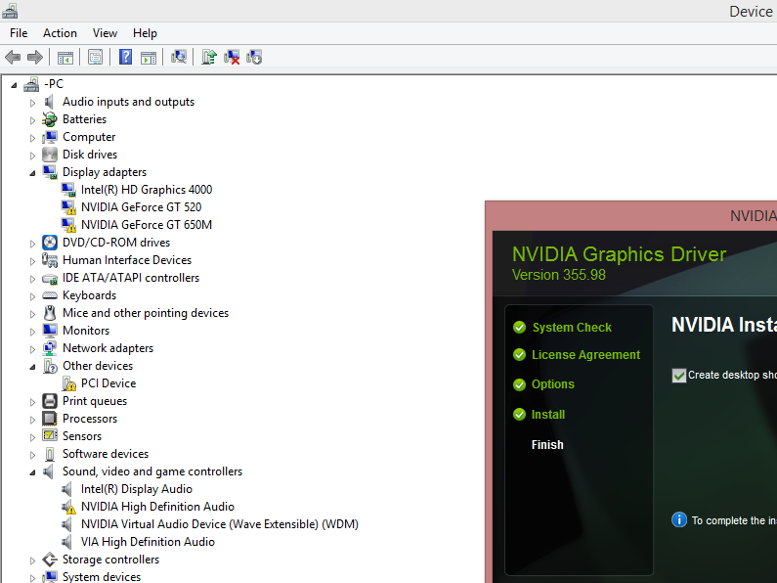Collapse Sound, video and game controllers
The height and width of the screenshot is (583, 777).
point(32,472)
